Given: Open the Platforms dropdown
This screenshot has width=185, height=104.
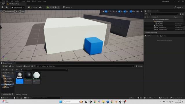Looking at the screenshot, I should [67, 7].
